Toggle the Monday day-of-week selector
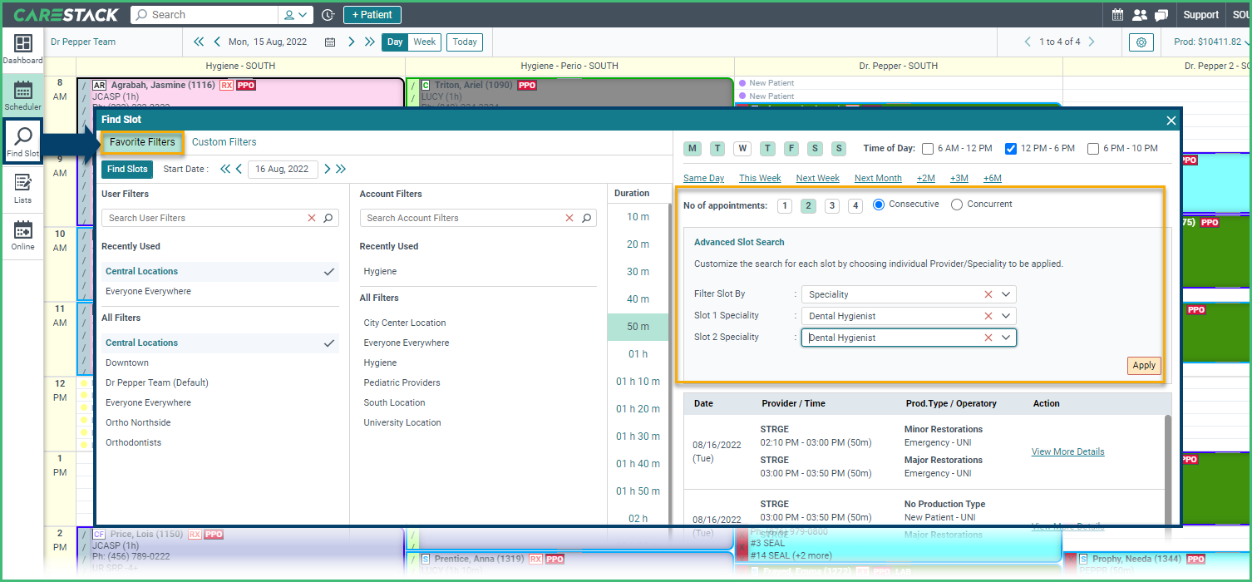The width and height of the screenshot is (1252, 582). pyautogui.click(x=692, y=147)
